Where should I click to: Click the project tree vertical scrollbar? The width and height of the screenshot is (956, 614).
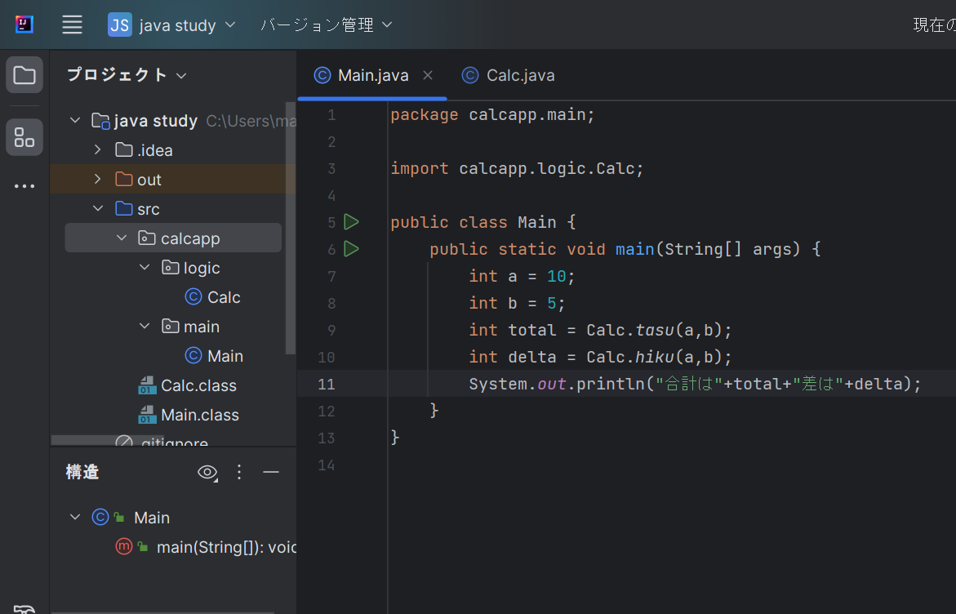click(x=291, y=229)
